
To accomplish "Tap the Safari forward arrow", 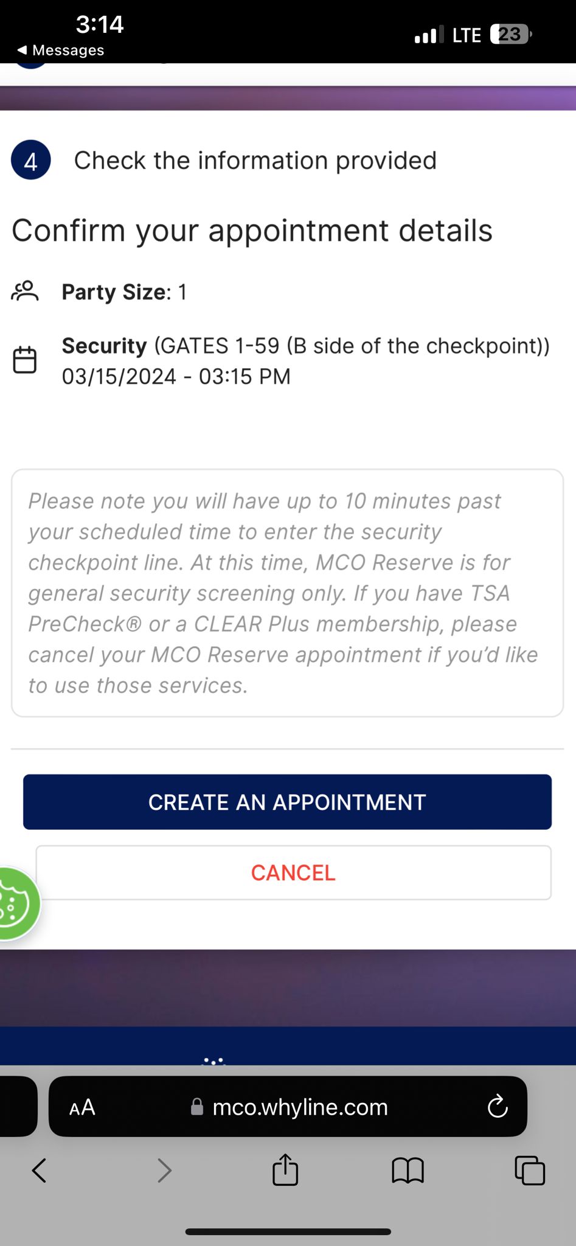I will click(x=164, y=1169).
